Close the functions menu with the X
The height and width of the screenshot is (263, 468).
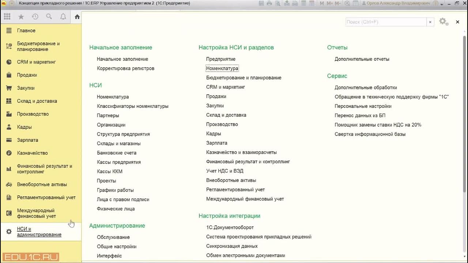[x=457, y=22]
